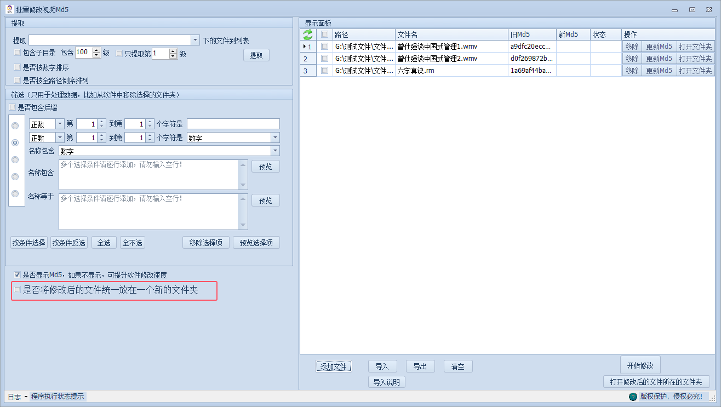
Task: Click 打开修改后的文件所在的文件夹 button
Action: (656, 381)
